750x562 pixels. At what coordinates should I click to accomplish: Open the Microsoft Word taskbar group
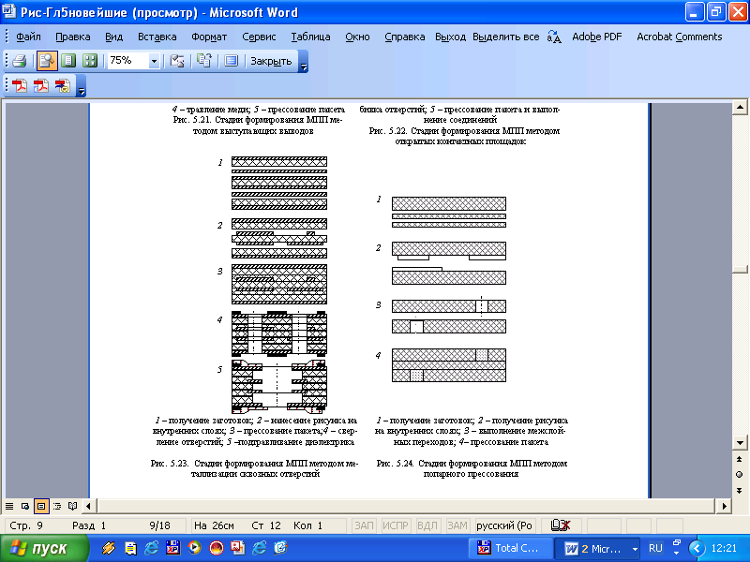[599, 548]
